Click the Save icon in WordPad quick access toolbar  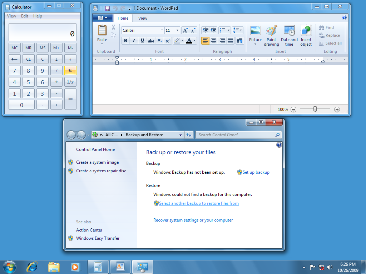[x=107, y=9]
